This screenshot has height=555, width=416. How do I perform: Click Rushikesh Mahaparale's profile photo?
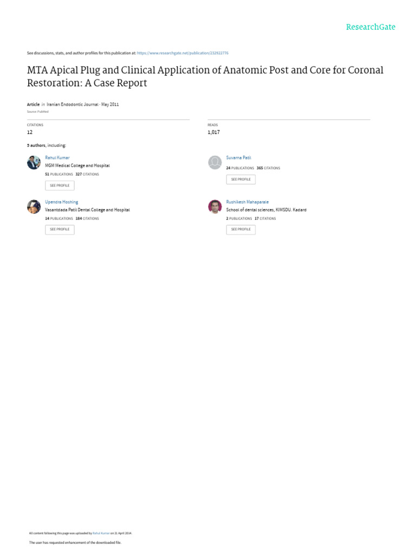pos(214,206)
